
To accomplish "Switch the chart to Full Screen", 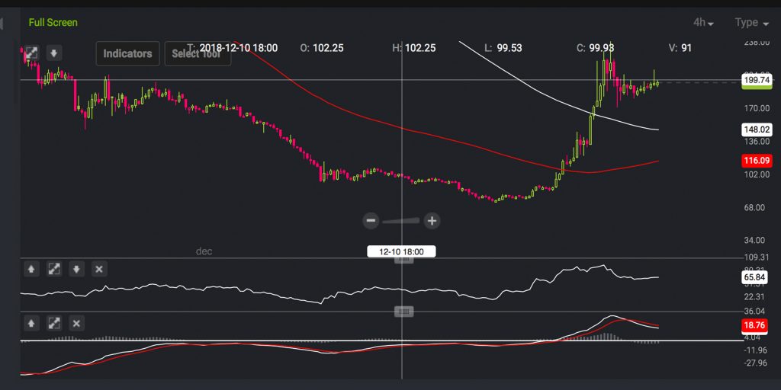I will click(53, 23).
